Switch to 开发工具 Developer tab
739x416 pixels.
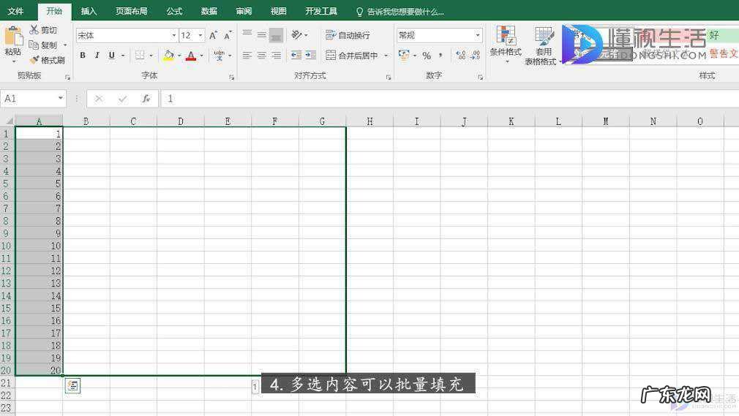click(x=321, y=11)
